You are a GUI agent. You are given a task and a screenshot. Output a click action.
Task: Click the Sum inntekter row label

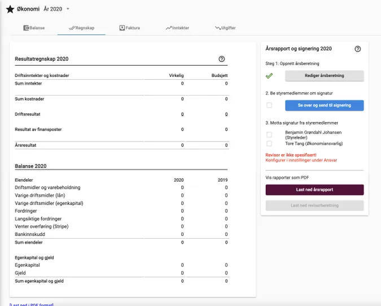[x=28, y=84]
